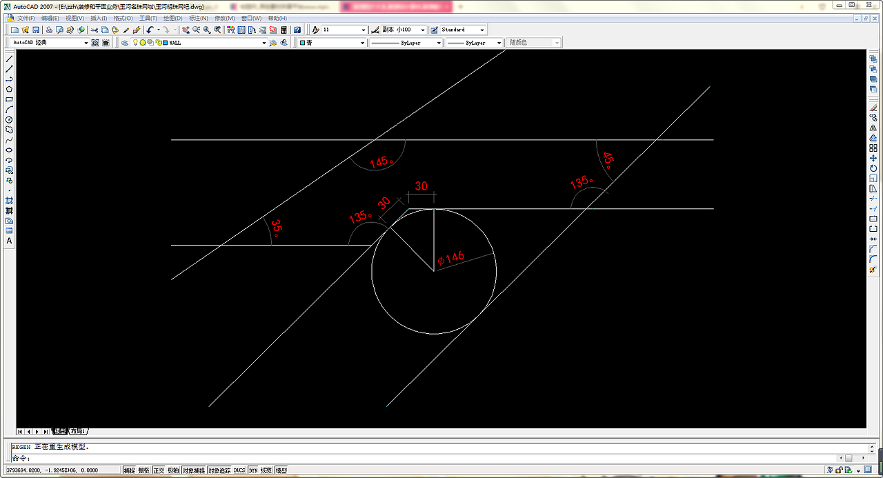Open the 青 color control dropdown
883x478 pixels.
click(x=362, y=43)
